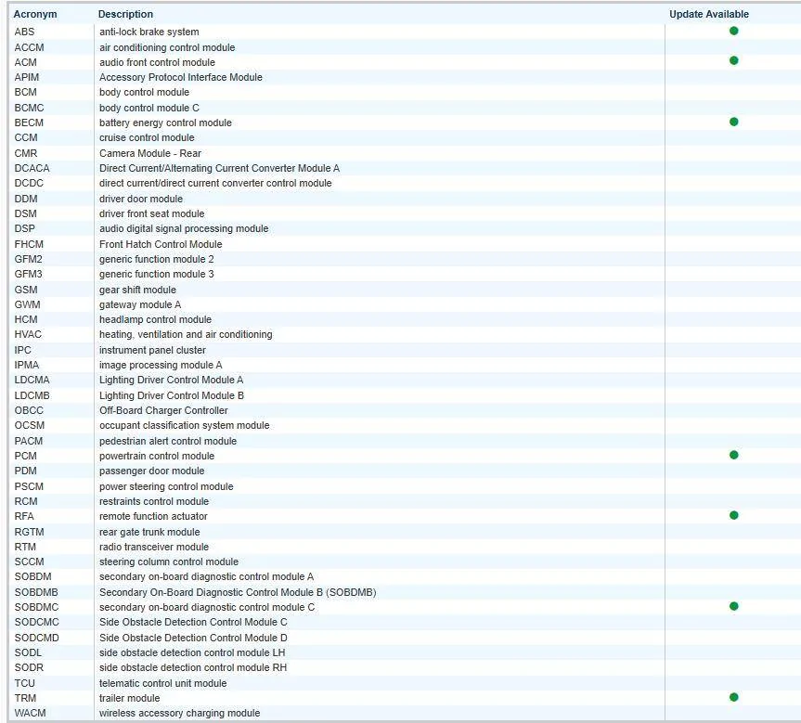Sort by the Acronym column header
This screenshot has height=723, width=801.
(x=35, y=14)
